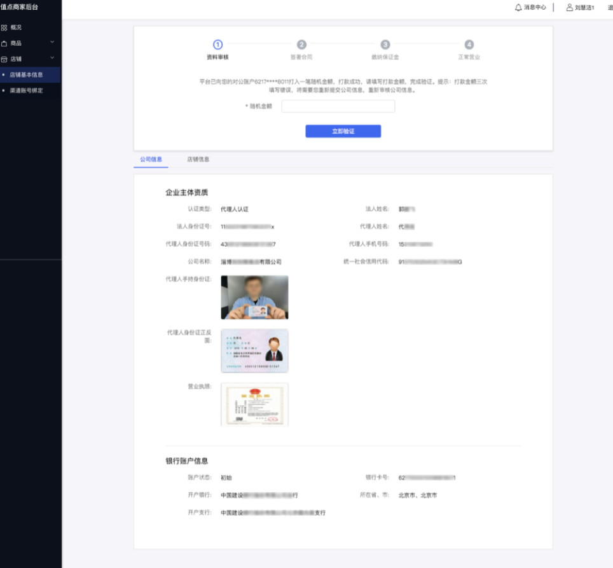Open 渠道账号绑定 in the sidebar menu

click(x=27, y=90)
